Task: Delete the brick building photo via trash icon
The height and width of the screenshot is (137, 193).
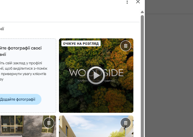Action: click(x=49, y=123)
